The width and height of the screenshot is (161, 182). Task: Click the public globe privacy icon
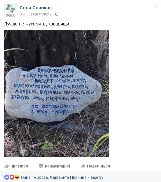pyautogui.click(x=57, y=14)
